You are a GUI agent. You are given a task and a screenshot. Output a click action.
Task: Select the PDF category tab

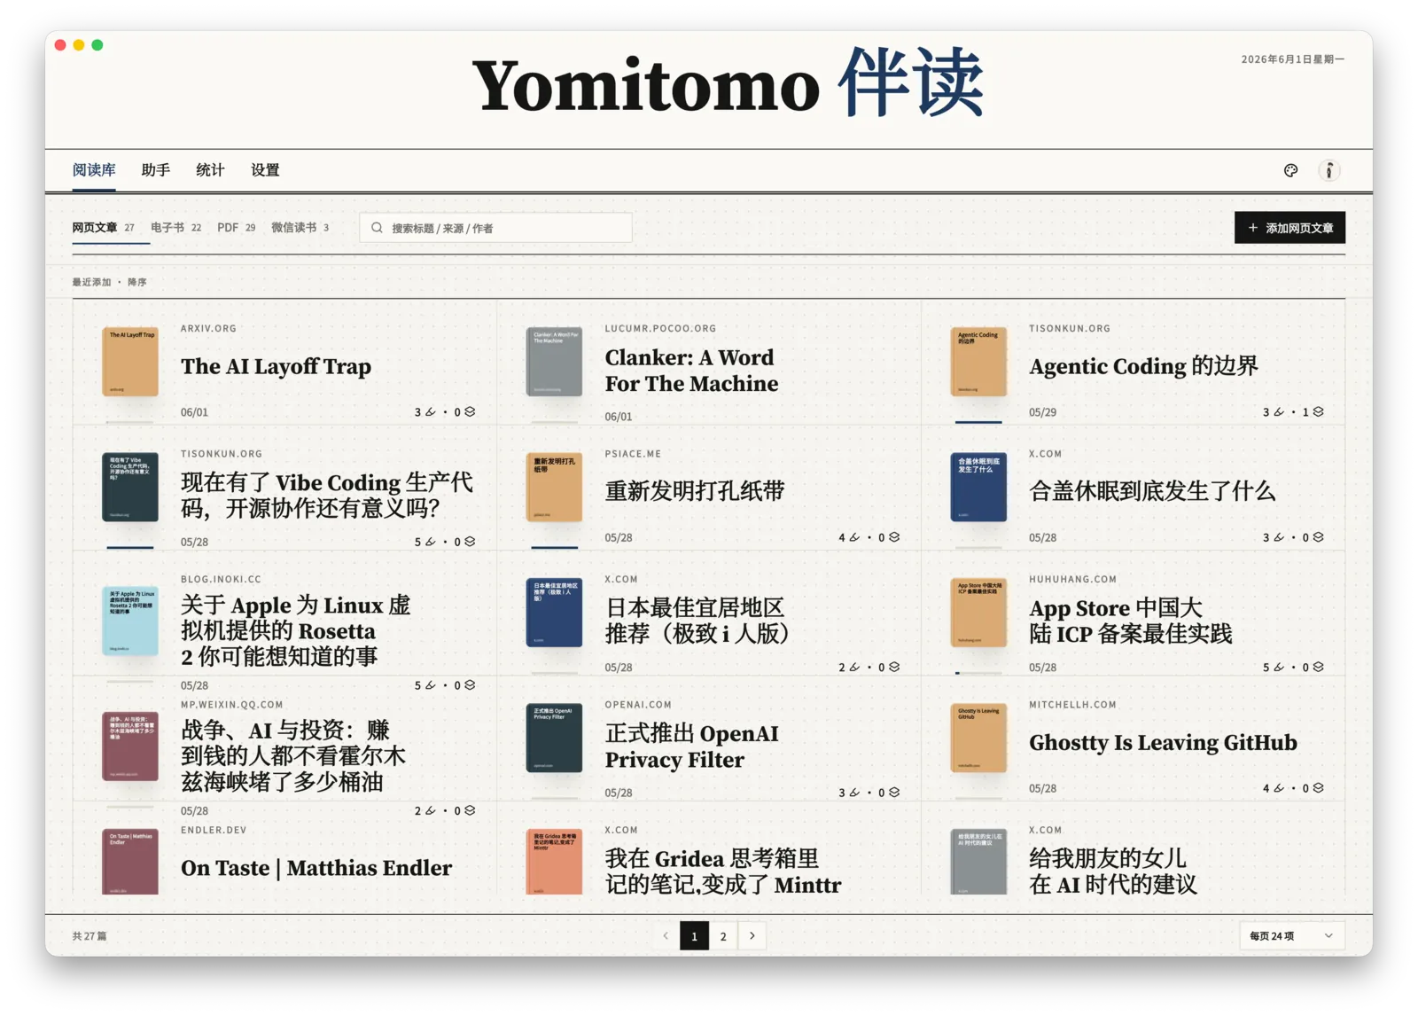236,228
